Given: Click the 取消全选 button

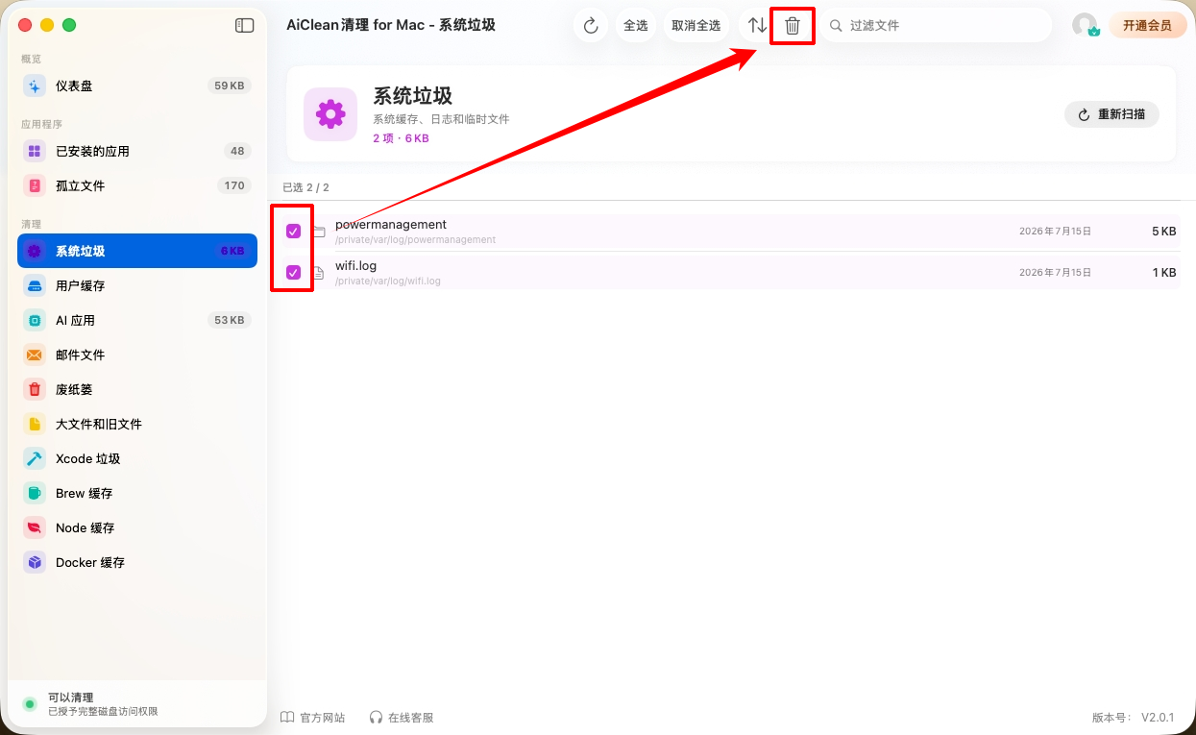Looking at the screenshot, I should click(696, 26).
